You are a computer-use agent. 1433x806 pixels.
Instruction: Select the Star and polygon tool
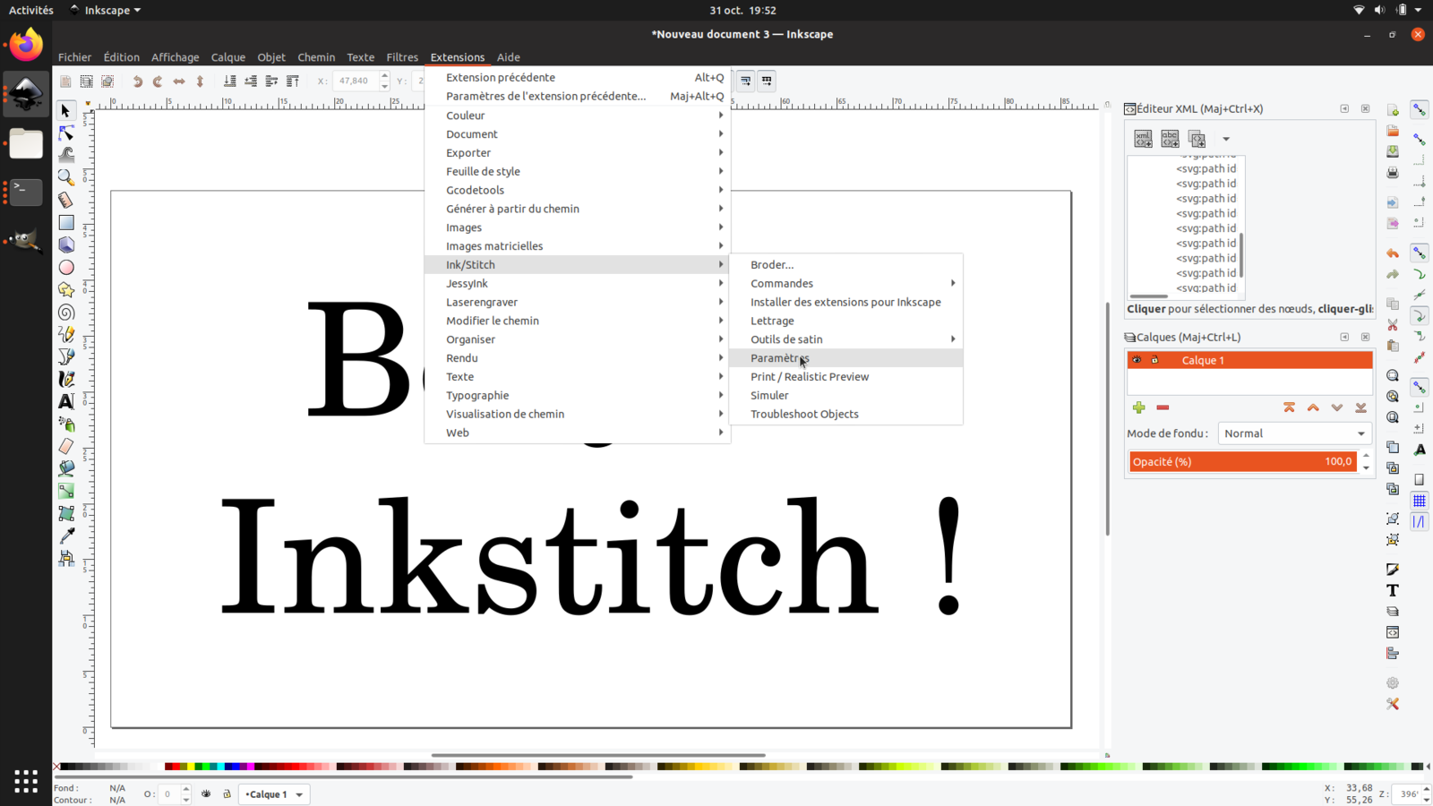(66, 289)
